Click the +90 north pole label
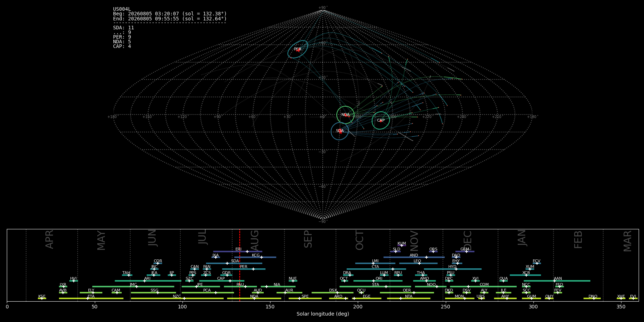The width and height of the screenshot is (644, 322). tap(323, 8)
